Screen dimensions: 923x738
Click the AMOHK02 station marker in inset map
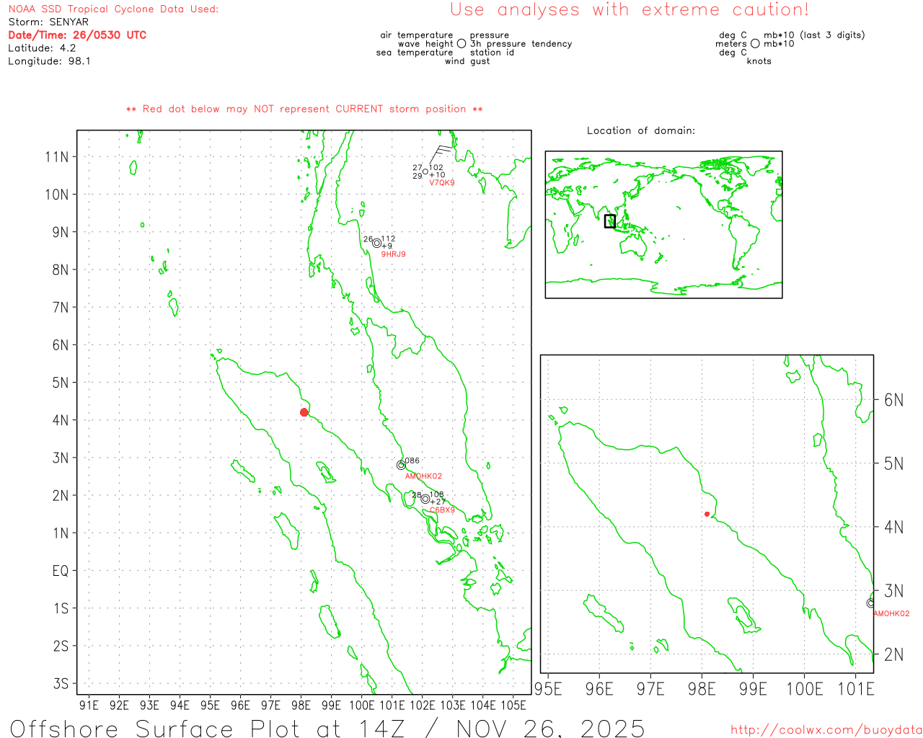[870, 603]
